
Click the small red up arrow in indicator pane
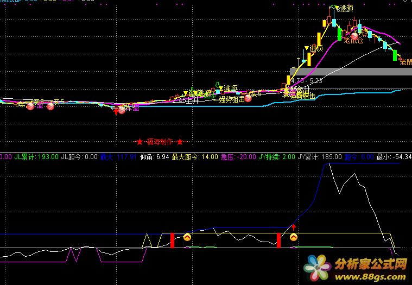(x=294, y=227)
